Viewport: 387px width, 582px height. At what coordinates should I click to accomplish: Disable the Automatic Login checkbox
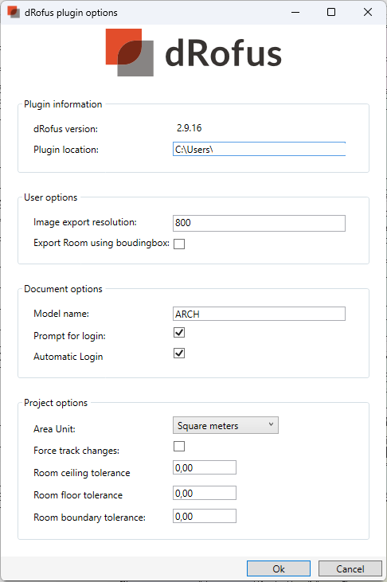179,353
